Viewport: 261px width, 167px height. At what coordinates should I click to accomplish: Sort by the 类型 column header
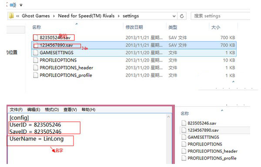[x=173, y=27]
